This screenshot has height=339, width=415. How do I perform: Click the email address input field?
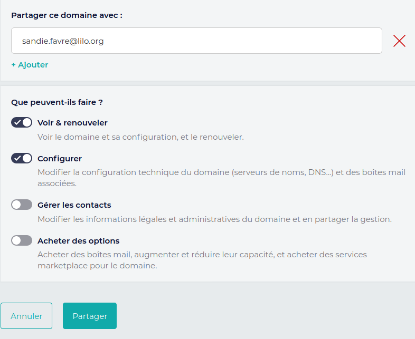tap(196, 41)
